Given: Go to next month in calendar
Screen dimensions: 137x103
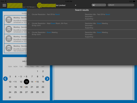Looking at the screenshot, I should tap(47, 79).
